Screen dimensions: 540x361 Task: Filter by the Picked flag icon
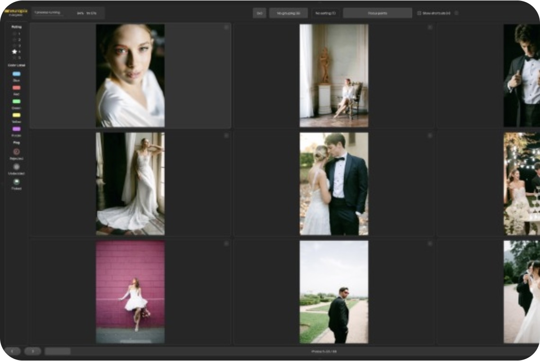(x=17, y=181)
